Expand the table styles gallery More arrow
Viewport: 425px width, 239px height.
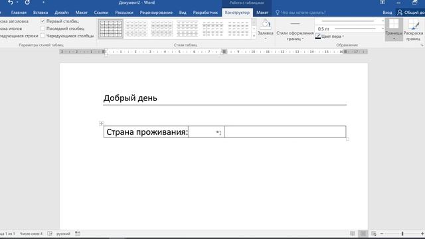click(254, 36)
